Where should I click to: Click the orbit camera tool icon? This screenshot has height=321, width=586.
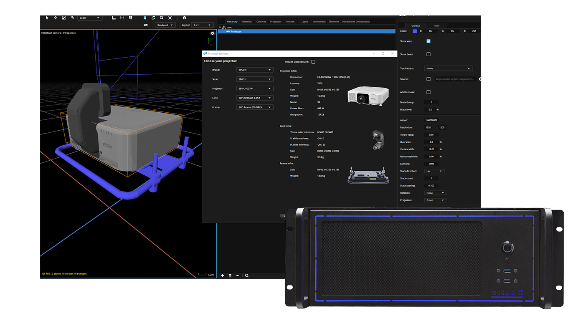pos(153,18)
